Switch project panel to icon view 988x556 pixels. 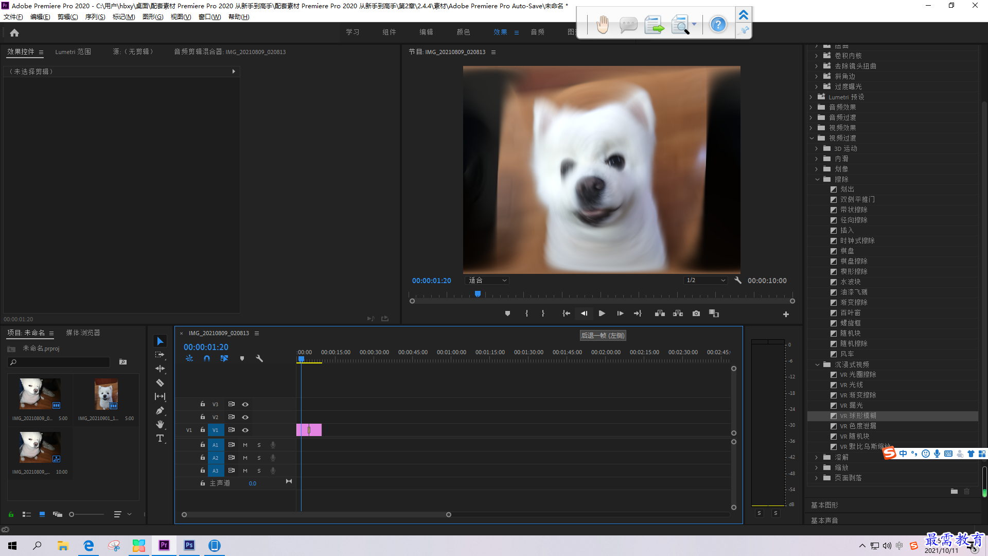coord(42,514)
